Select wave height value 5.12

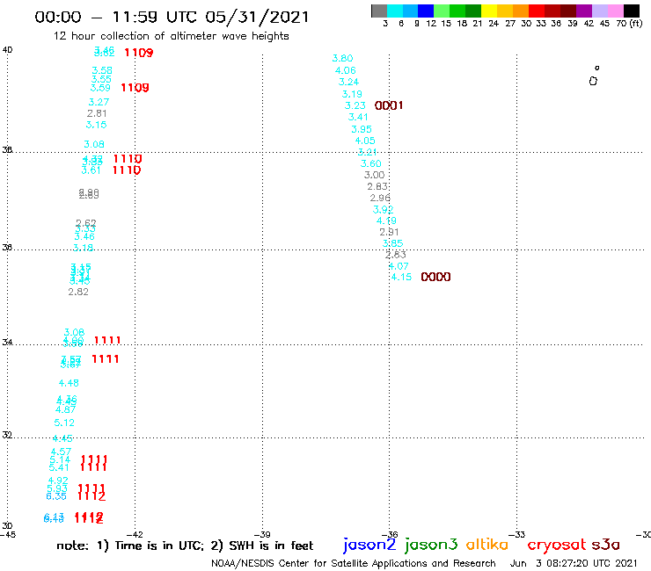point(64,423)
